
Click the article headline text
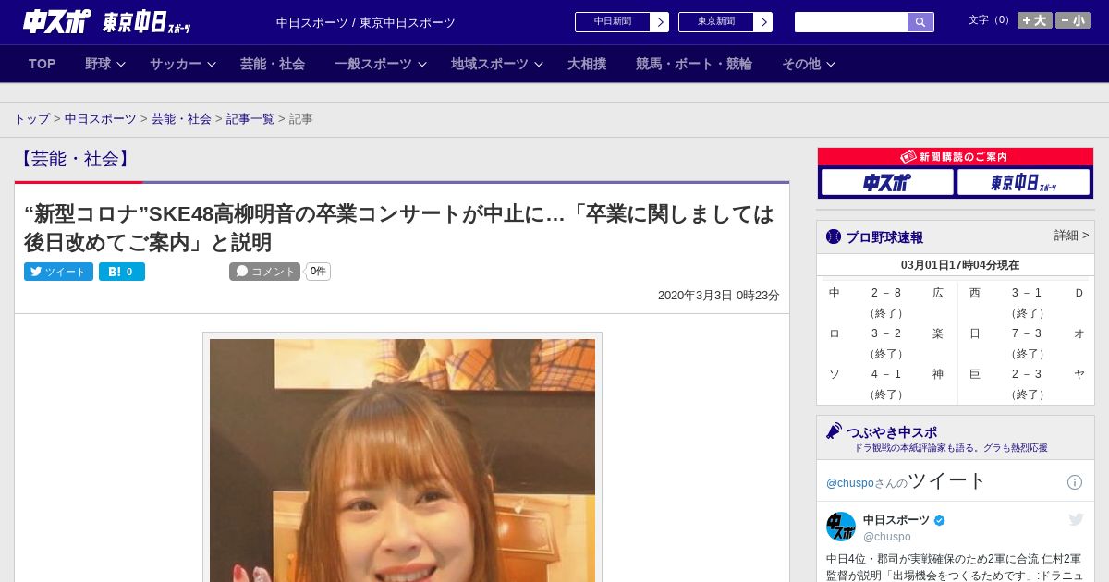click(x=399, y=228)
